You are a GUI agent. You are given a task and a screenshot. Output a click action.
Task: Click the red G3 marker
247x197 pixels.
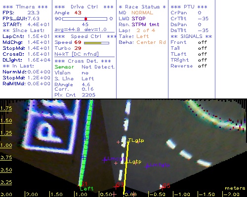click(x=120, y=185)
